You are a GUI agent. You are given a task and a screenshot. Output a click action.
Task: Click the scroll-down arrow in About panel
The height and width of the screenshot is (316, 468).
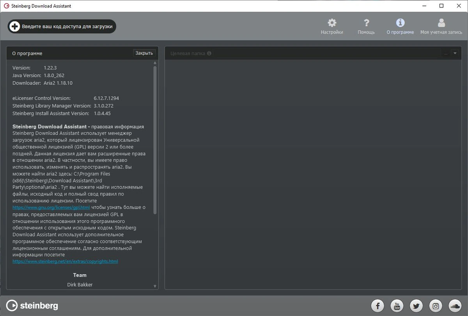pos(155,286)
